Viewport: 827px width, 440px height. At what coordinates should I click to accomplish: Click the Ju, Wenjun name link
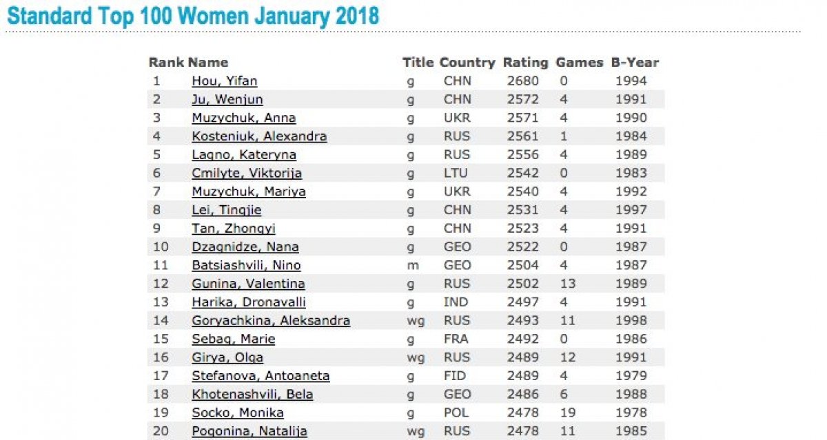[x=227, y=100]
